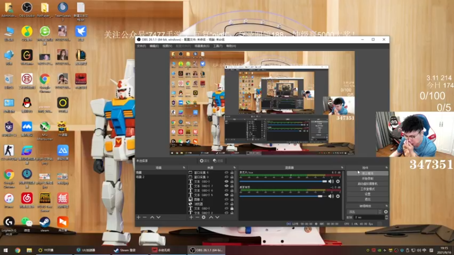Viewport: 454px width, 255px height.
Task: Enable 工作室模式 studio mode
Action: (367, 189)
